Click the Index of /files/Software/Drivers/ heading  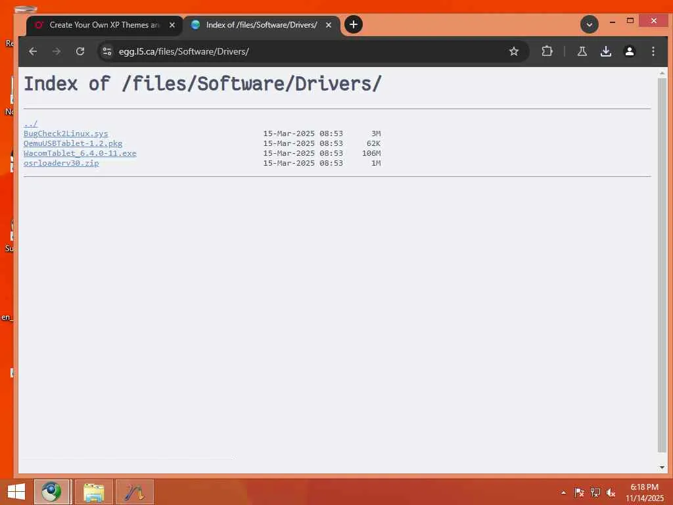202,84
